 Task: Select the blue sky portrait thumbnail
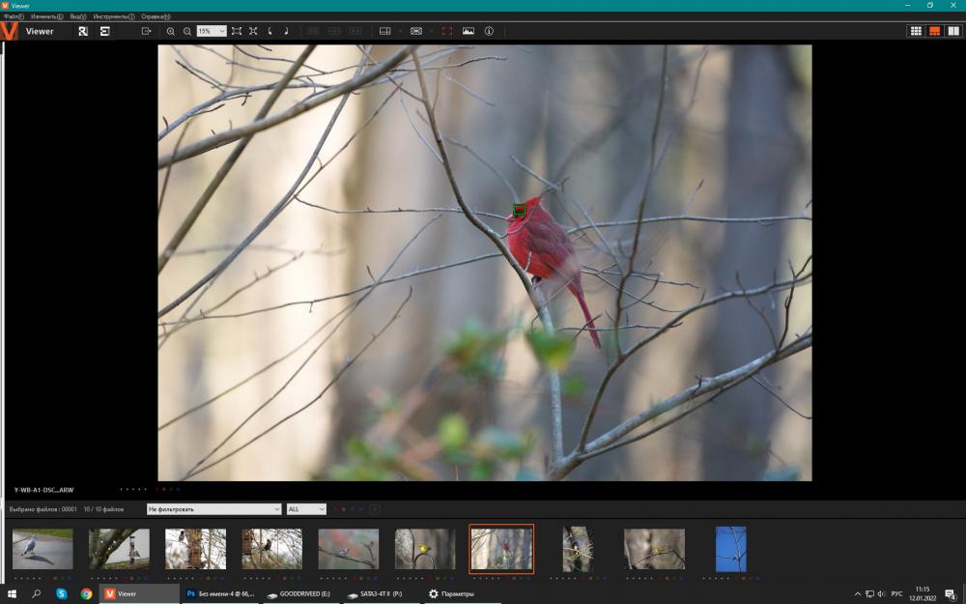point(730,549)
